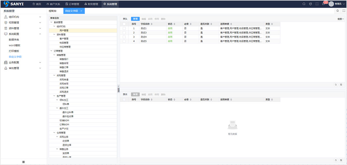Click the search magnifier icon in top bar
Screen dimensions: 347x165
(x=304, y=4)
